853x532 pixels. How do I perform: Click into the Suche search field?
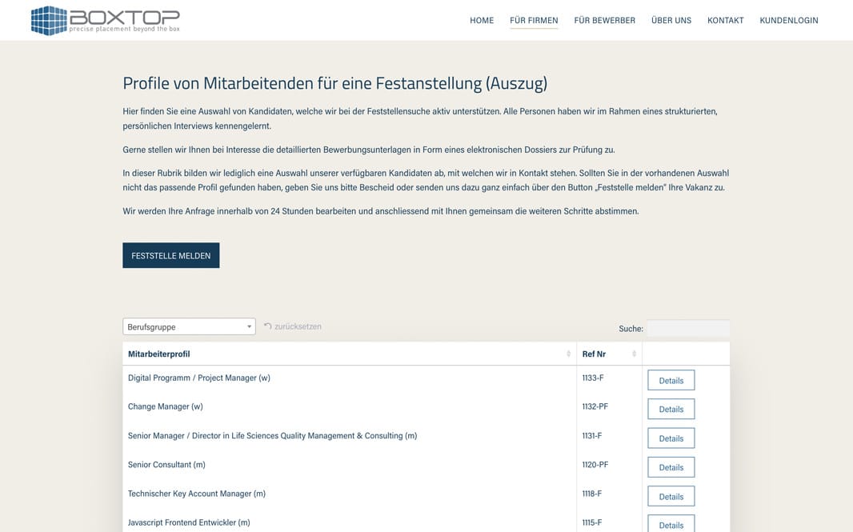point(687,328)
